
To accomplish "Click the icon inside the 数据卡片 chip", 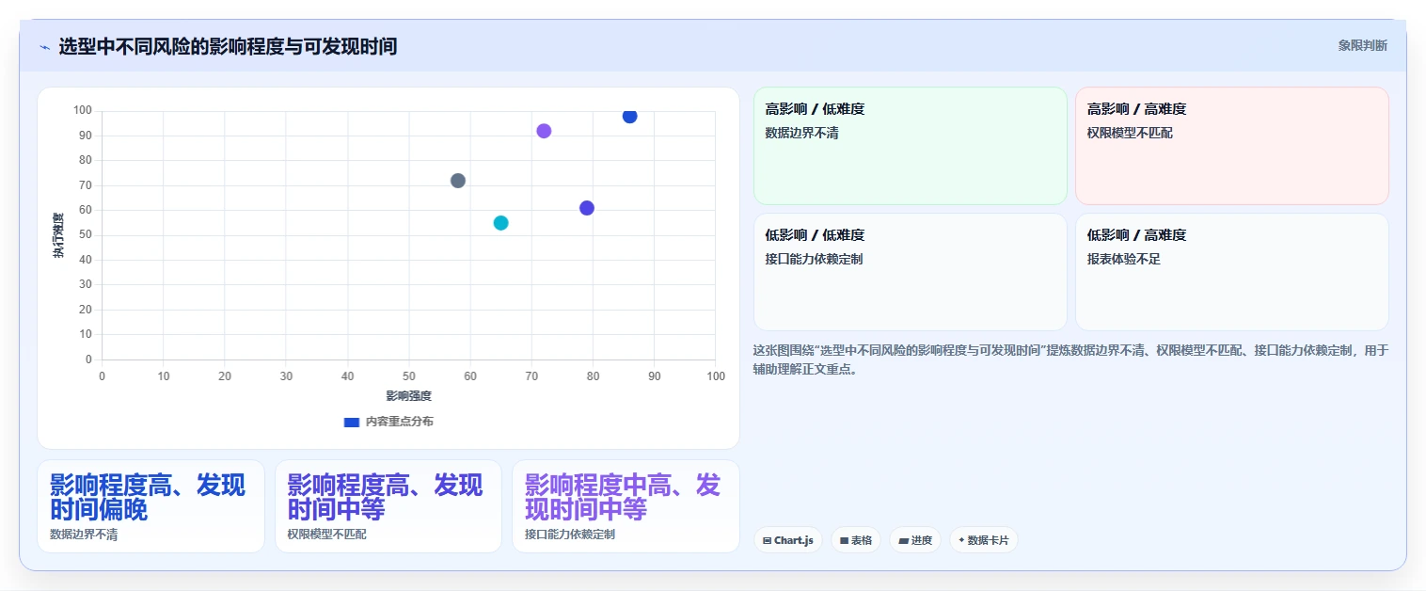I will [x=961, y=541].
